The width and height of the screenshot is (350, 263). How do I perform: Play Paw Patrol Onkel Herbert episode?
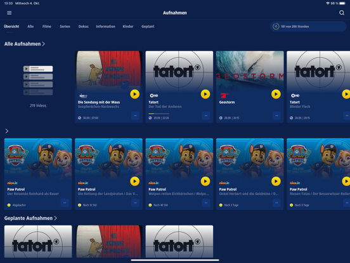pyautogui.click(x=276, y=182)
